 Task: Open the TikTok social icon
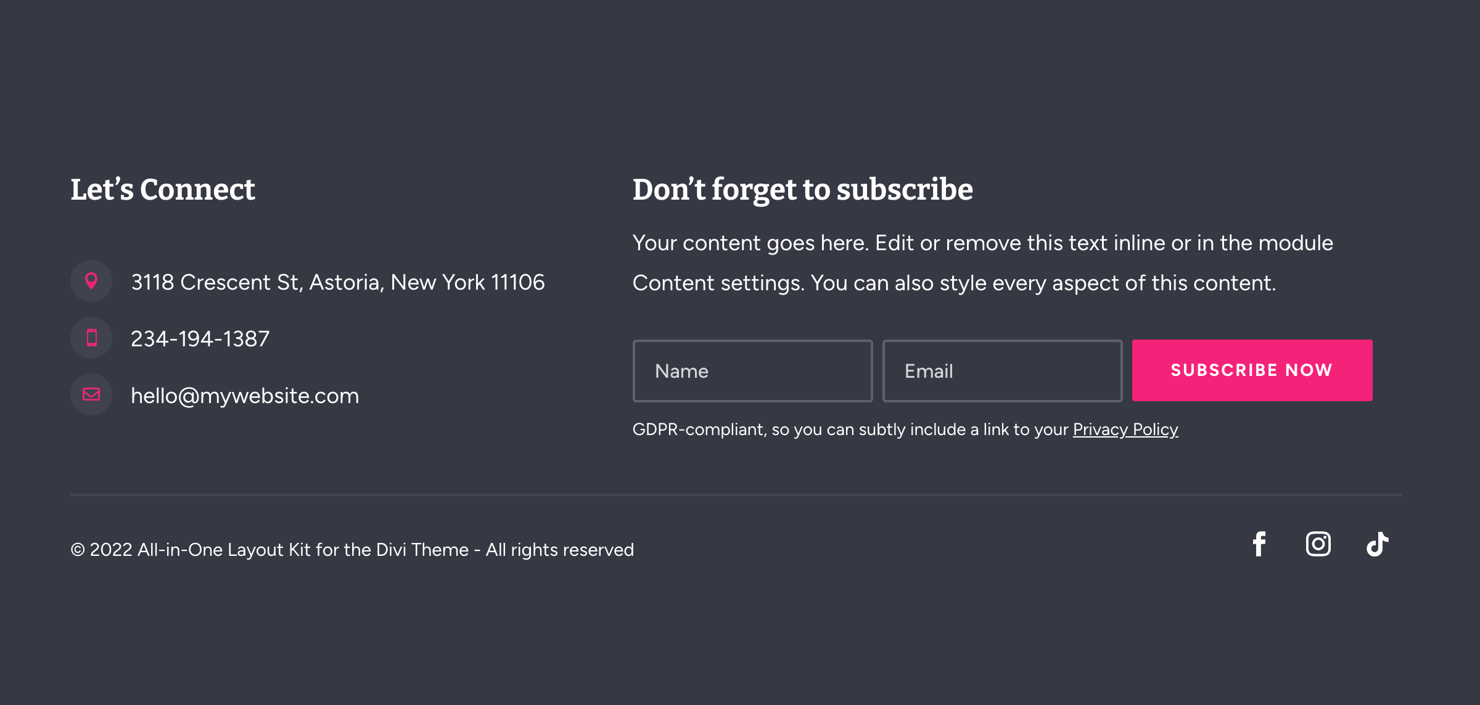click(1378, 544)
